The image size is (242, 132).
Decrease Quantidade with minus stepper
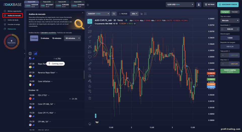coord(222,29)
